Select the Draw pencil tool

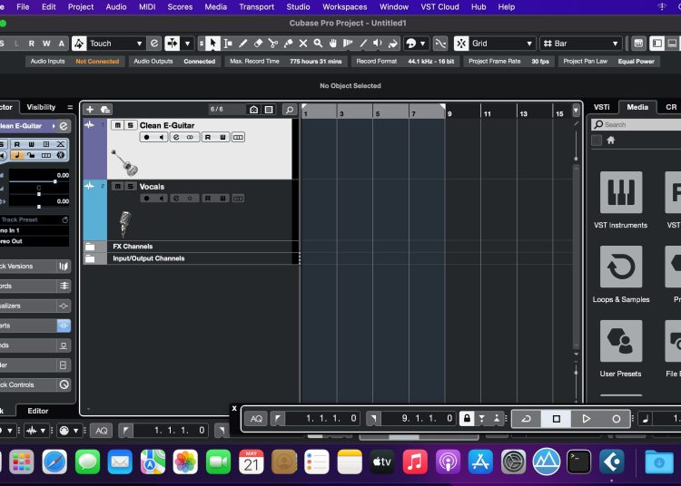click(x=242, y=44)
